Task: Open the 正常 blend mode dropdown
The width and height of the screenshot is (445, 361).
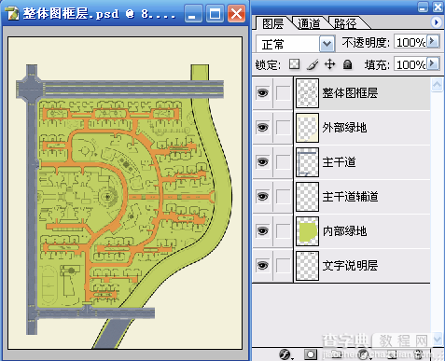Action: coord(327,44)
